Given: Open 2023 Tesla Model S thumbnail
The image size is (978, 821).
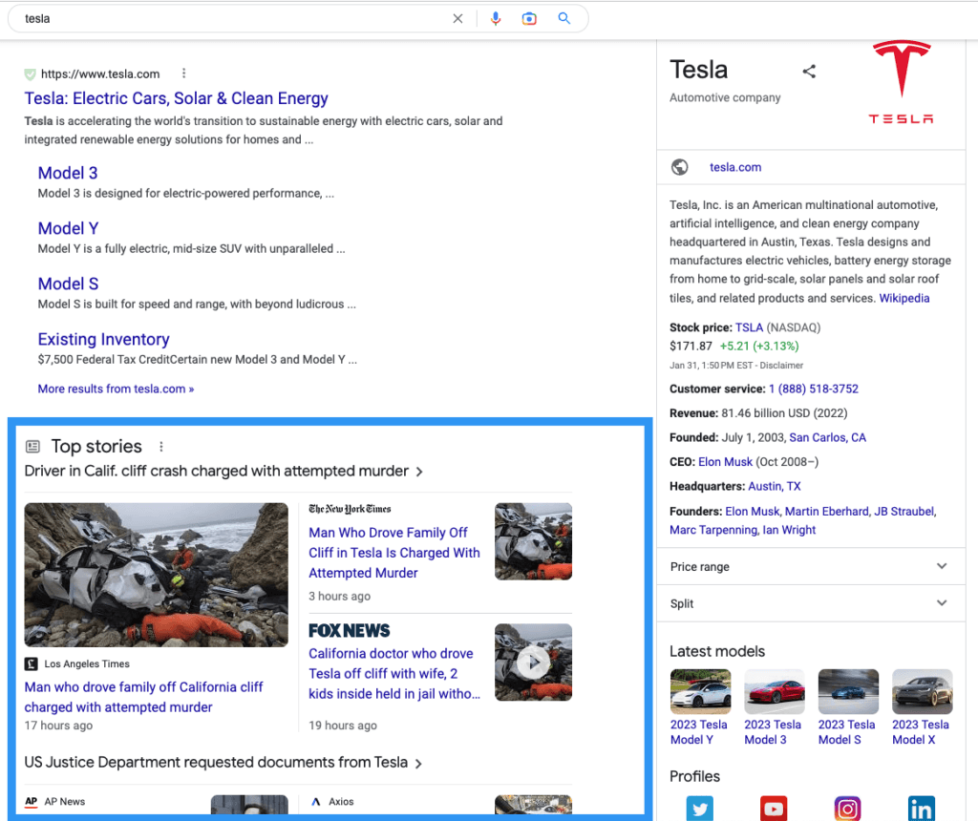Looking at the screenshot, I should tap(848, 691).
